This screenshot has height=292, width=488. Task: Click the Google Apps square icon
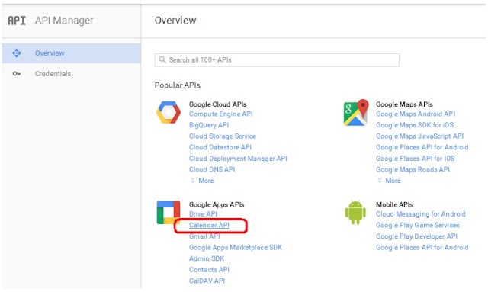(x=169, y=213)
